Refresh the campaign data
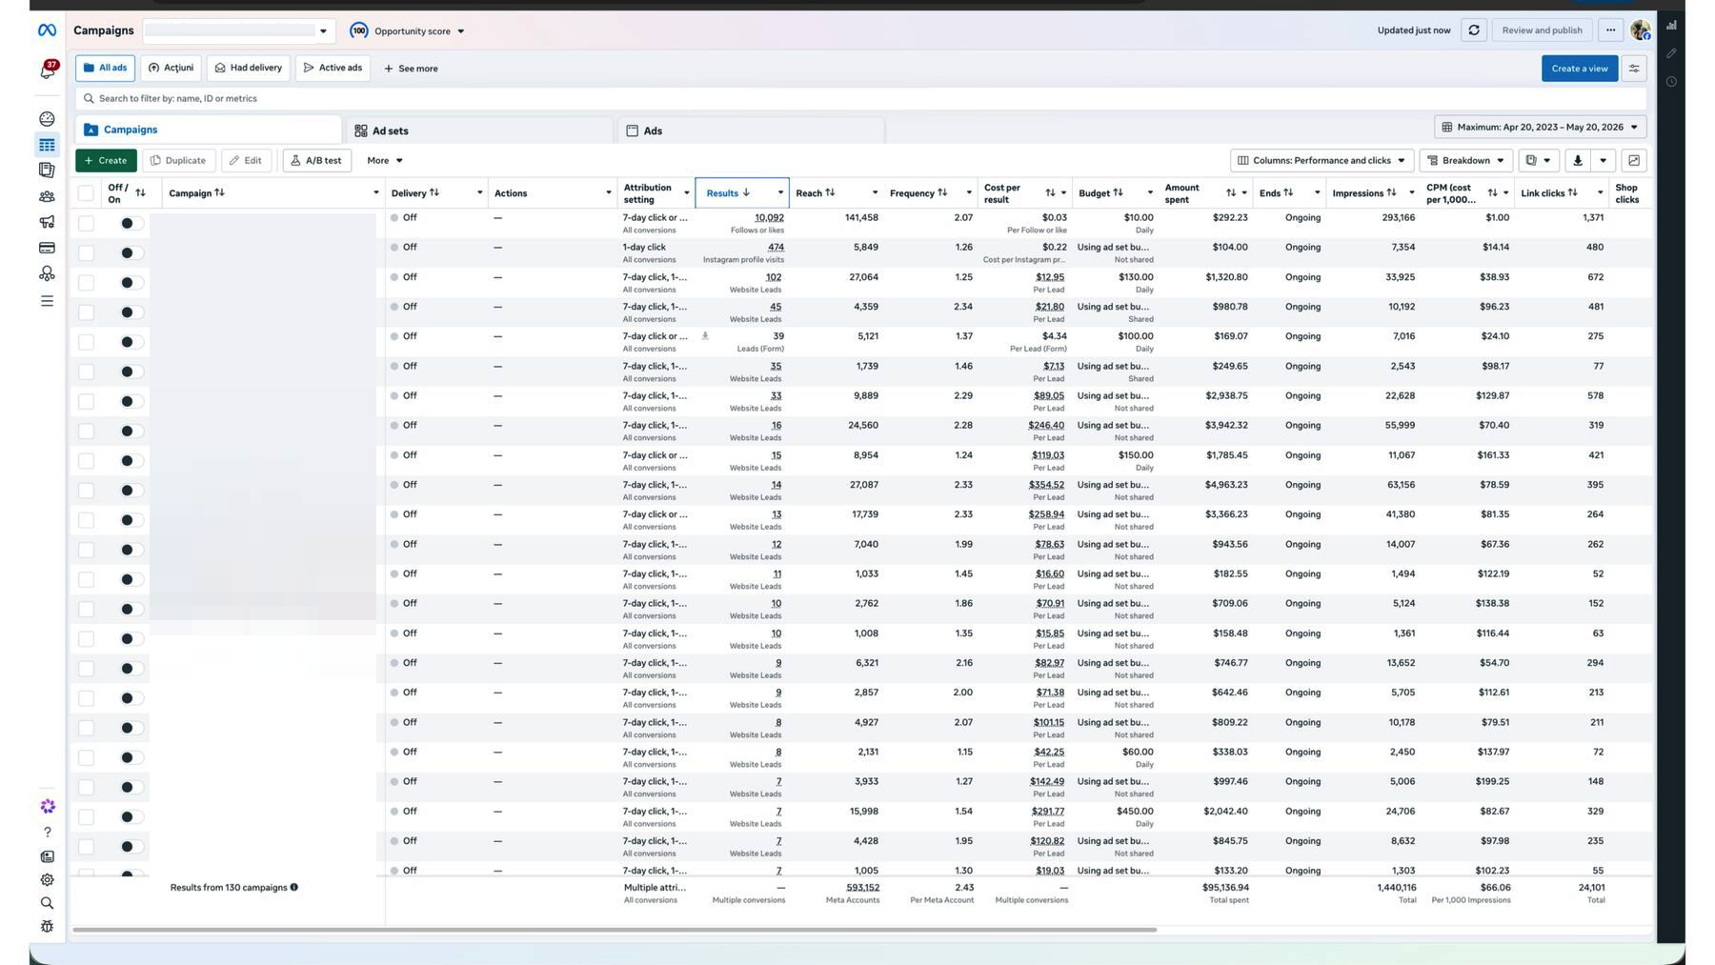 1474,30
